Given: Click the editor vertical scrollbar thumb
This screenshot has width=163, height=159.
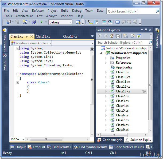Looking at the screenshot, I should point(92,80).
